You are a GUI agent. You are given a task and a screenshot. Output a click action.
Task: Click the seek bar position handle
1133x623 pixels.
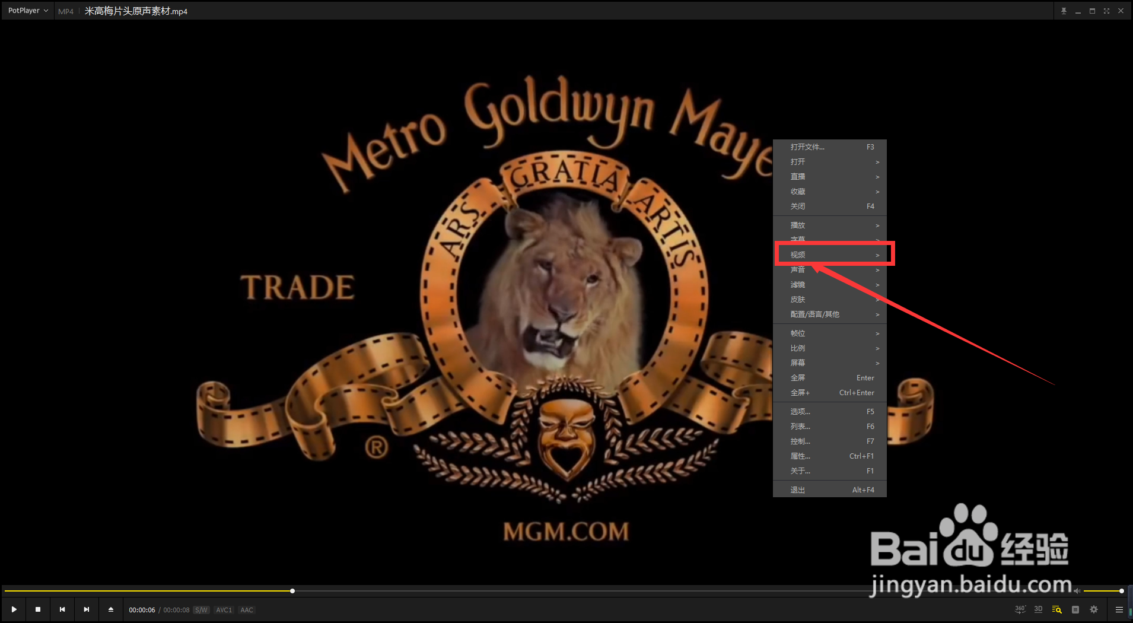(x=292, y=591)
